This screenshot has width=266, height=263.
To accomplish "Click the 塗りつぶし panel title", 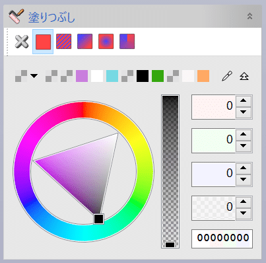I will tap(51, 17).
